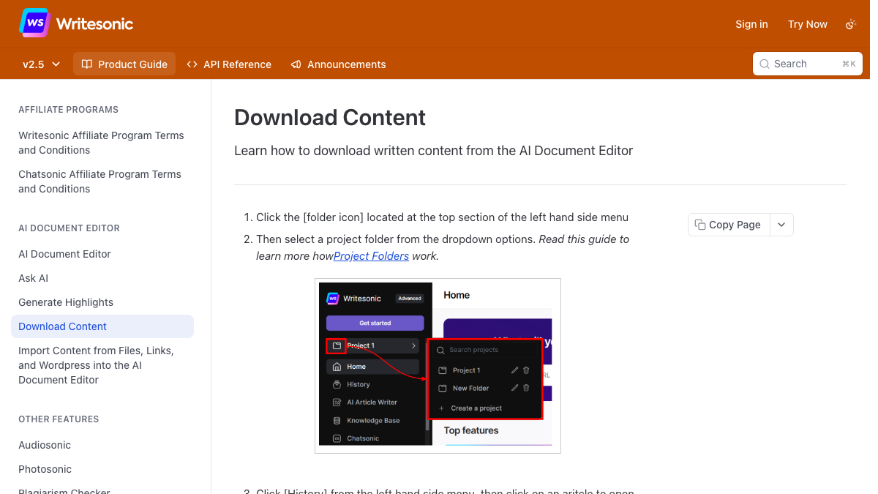The image size is (878, 494).
Task: Click the magnifier icon in Search box
Action: pos(765,64)
